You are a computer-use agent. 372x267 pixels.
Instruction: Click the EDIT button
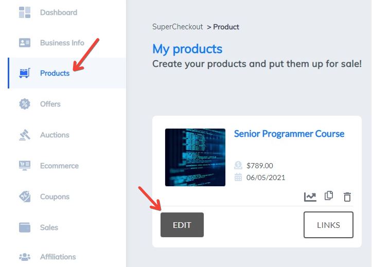pos(182,225)
